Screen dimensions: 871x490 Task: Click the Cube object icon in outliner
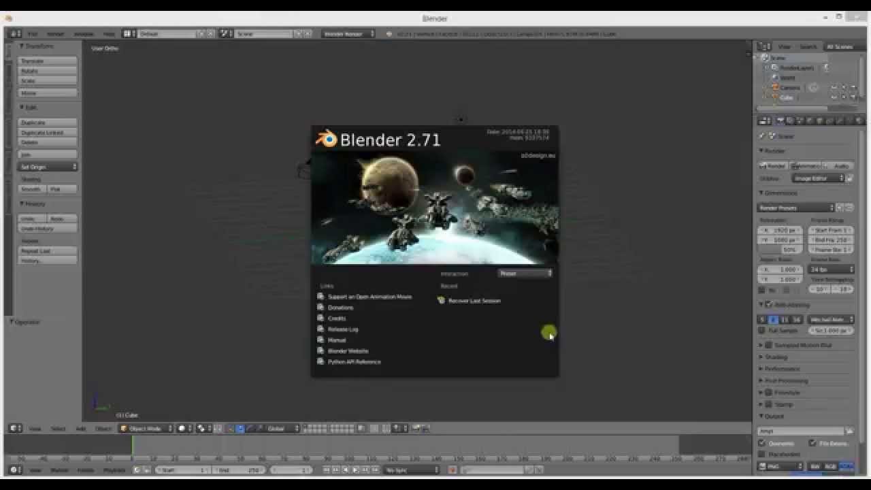coord(775,97)
